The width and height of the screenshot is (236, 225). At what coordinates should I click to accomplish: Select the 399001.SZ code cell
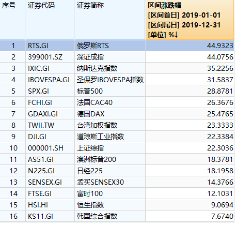[50, 57]
